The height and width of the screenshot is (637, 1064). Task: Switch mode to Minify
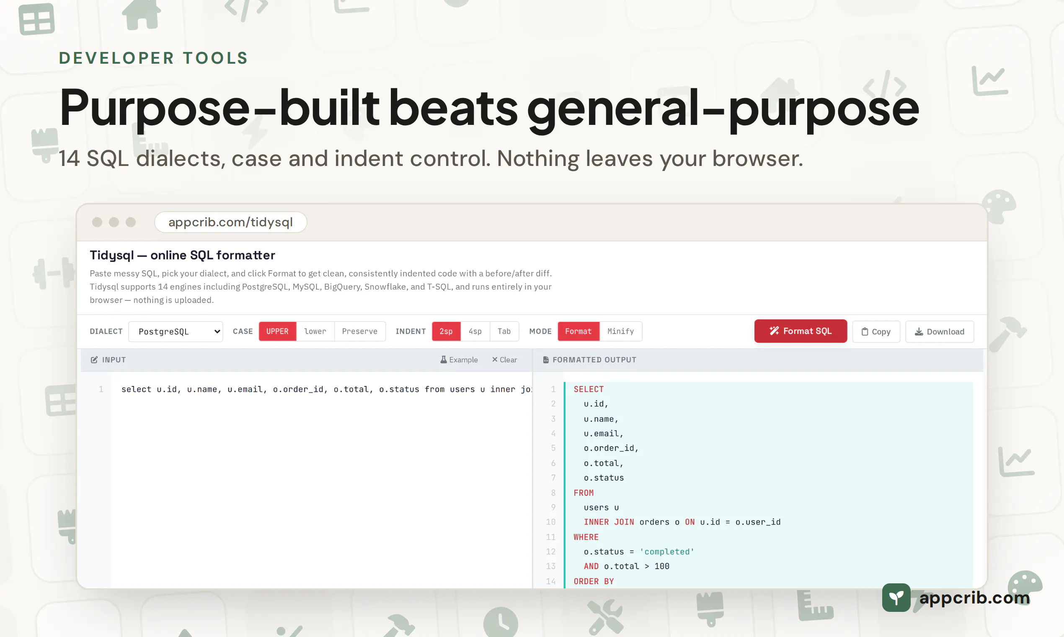coord(620,331)
